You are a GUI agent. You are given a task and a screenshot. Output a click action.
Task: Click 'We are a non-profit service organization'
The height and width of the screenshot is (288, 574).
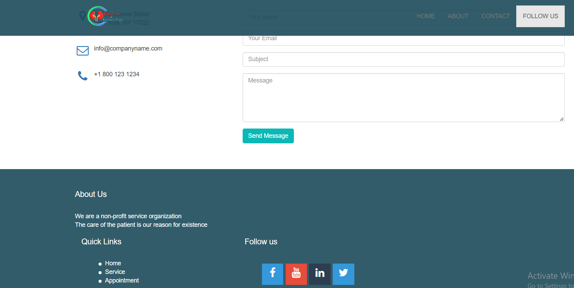(x=128, y=216)
